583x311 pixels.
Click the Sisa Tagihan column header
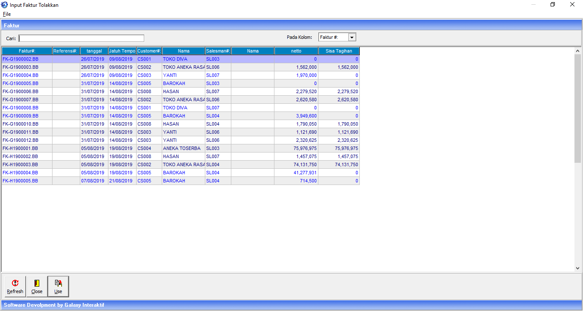(x=339, y=51)
